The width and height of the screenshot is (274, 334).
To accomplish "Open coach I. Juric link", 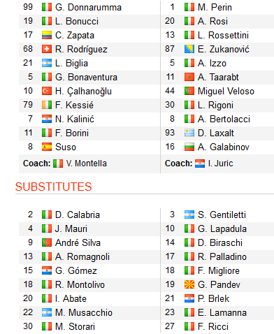I will (x=221, y=164).
